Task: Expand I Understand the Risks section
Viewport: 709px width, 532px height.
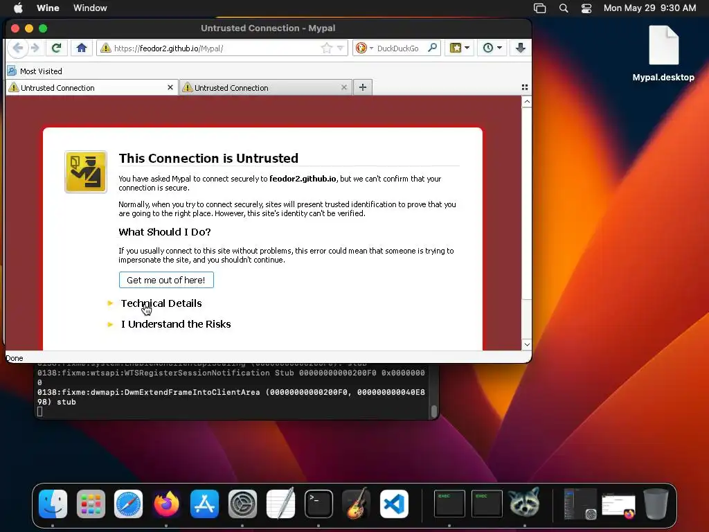Action: [175, 324]
